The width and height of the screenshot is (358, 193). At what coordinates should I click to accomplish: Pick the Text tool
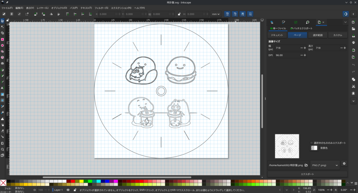2,88
